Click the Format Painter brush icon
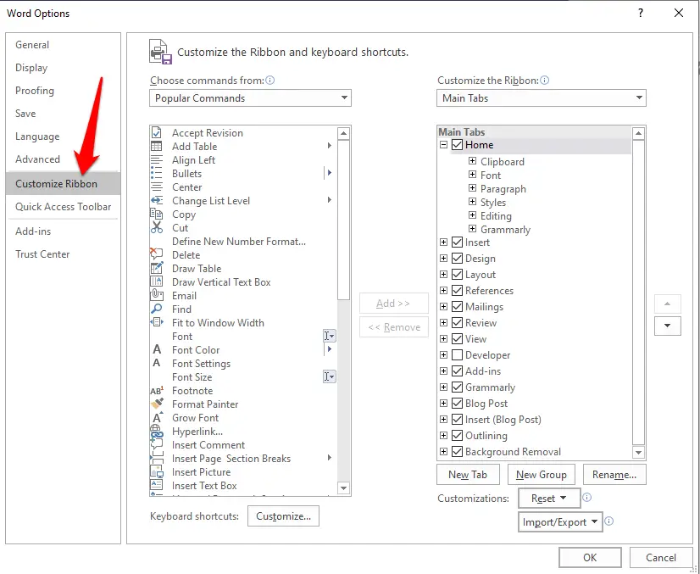 (x=157, y=404)
